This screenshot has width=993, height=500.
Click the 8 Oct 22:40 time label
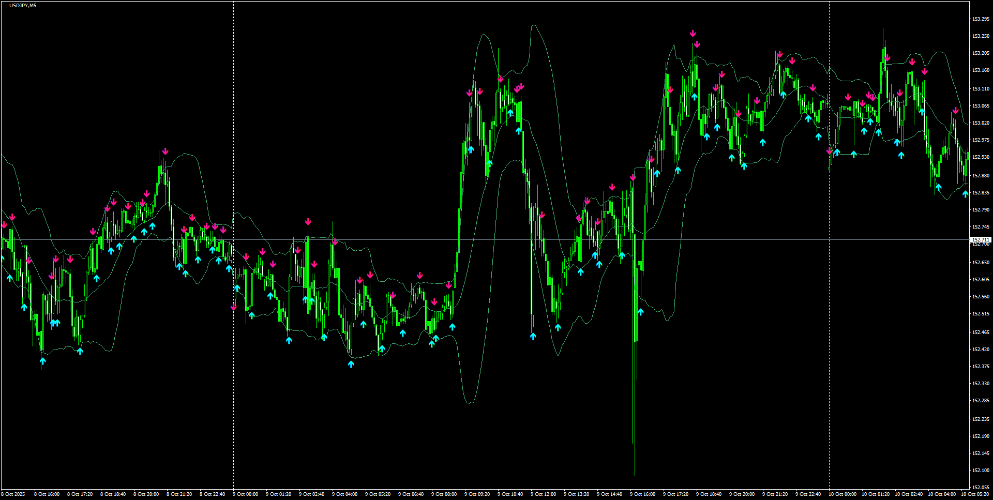(212, 494)
